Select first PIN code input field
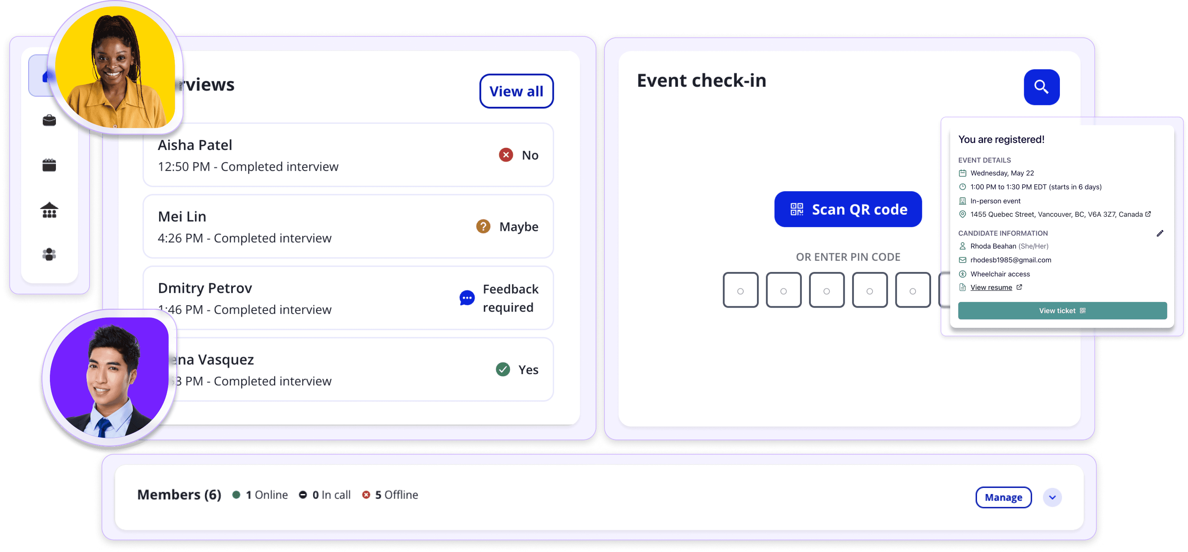Viewport: 1188px width, 552px height. pos(742,290)
